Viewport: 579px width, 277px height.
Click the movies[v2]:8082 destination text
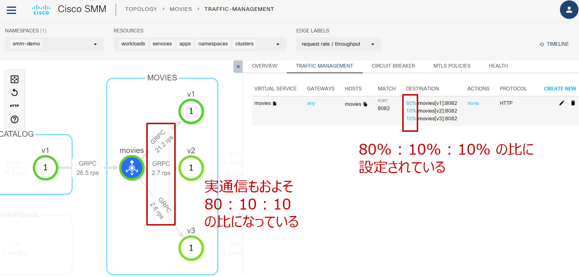[x=438, y=111]
